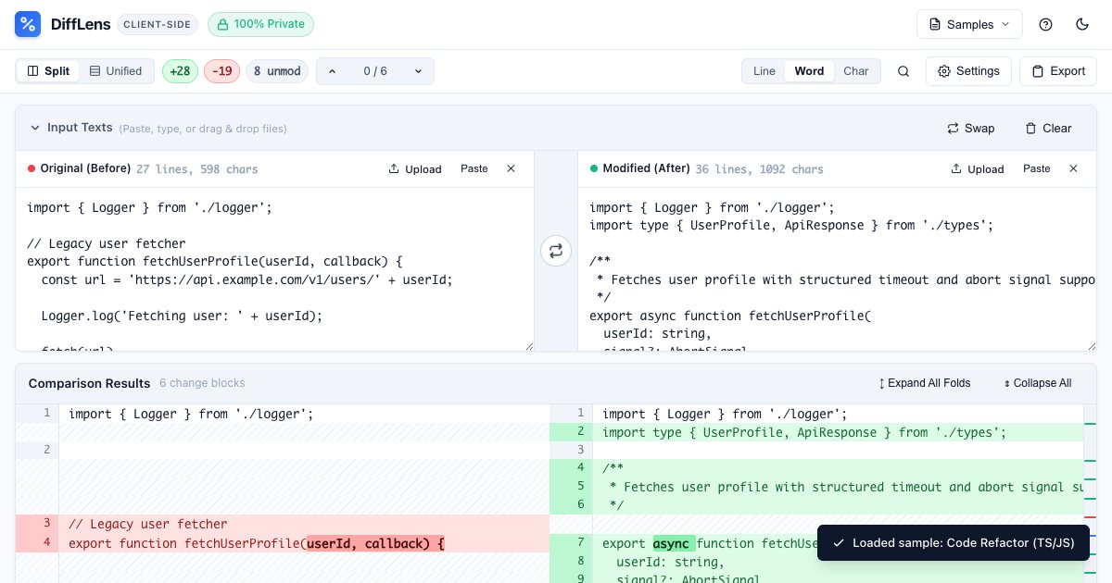Image resolution: width=1112 pixels, height=583 pixels.
Task: Click the diff minimap strip on right edge
Action: pos(1090,493)
